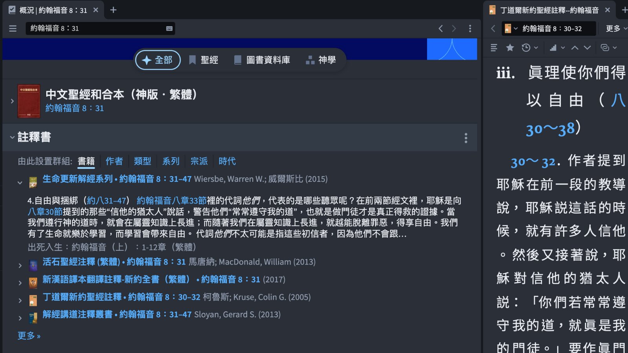628x353 pixels.
Task: Open the table of contents in the commentary panel
Action: click(x=493, y=47)
